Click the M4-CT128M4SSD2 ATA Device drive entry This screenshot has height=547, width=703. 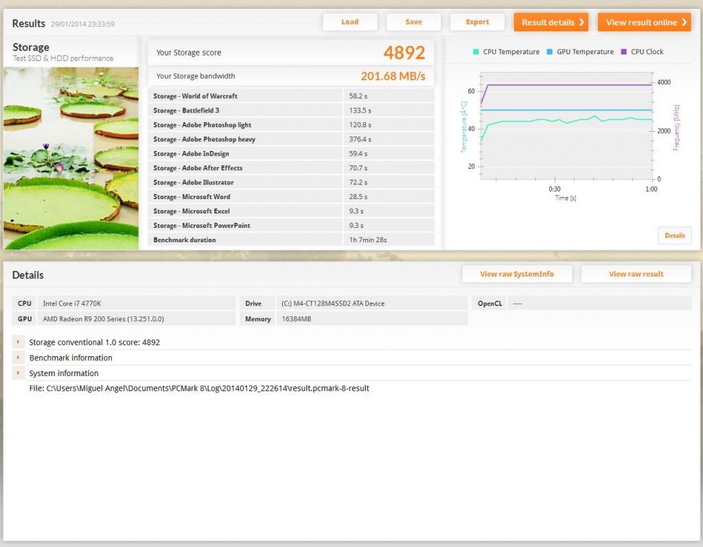coord(333,303)
